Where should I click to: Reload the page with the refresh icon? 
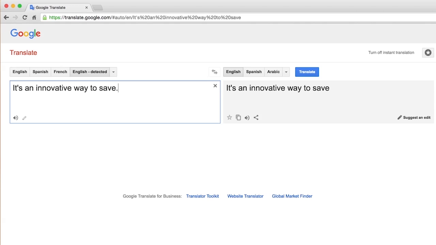coord(25,17)
